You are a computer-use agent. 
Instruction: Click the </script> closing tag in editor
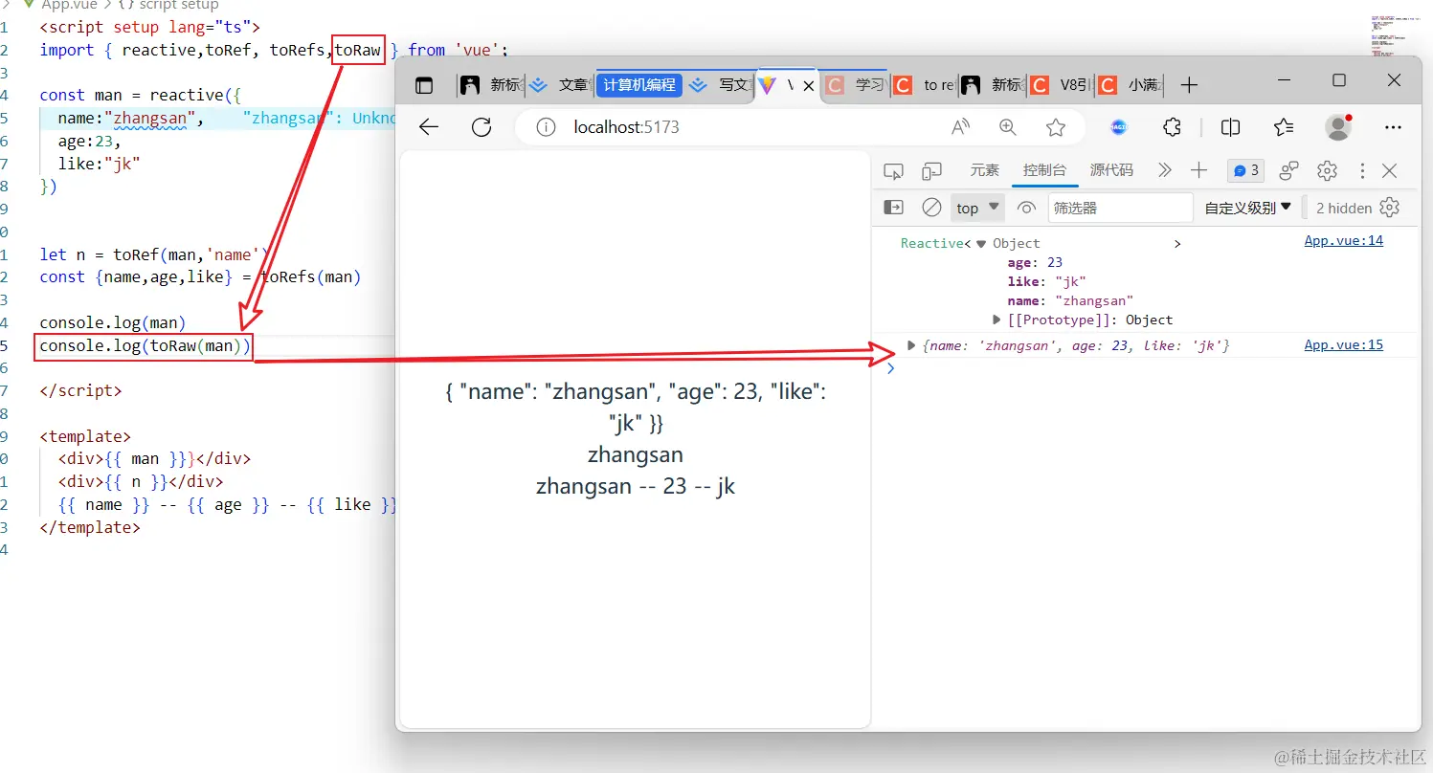pyautogui.click(x=81, y=390)
